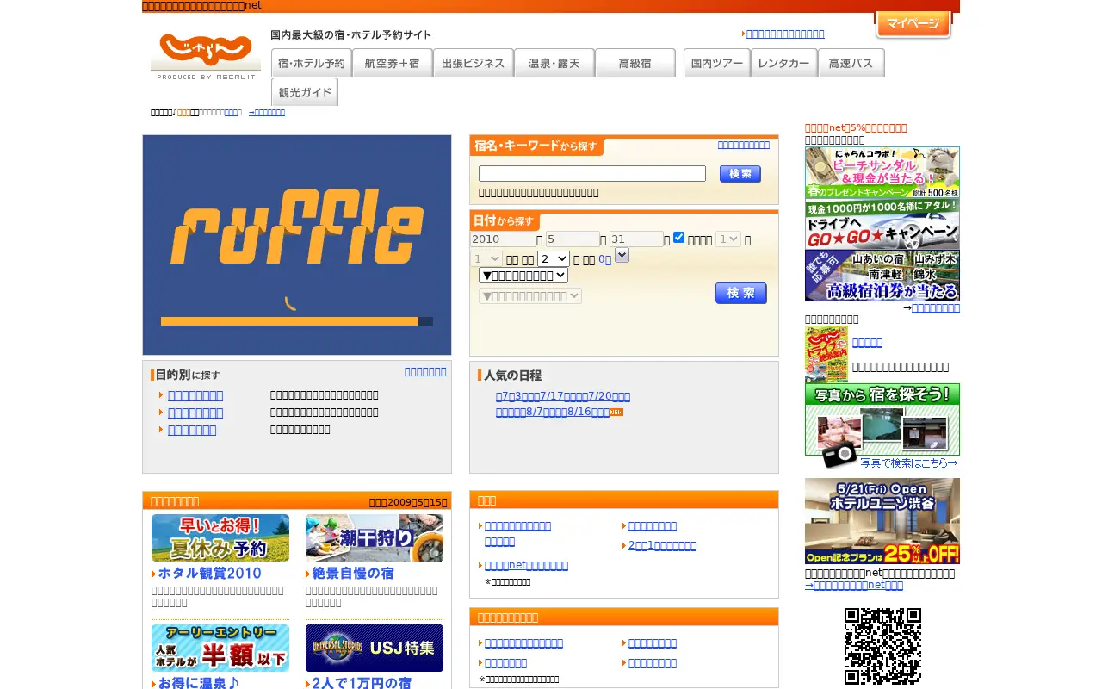
Task: Open the 航空券＋宿 tab
Action: [x=392, y=63]
